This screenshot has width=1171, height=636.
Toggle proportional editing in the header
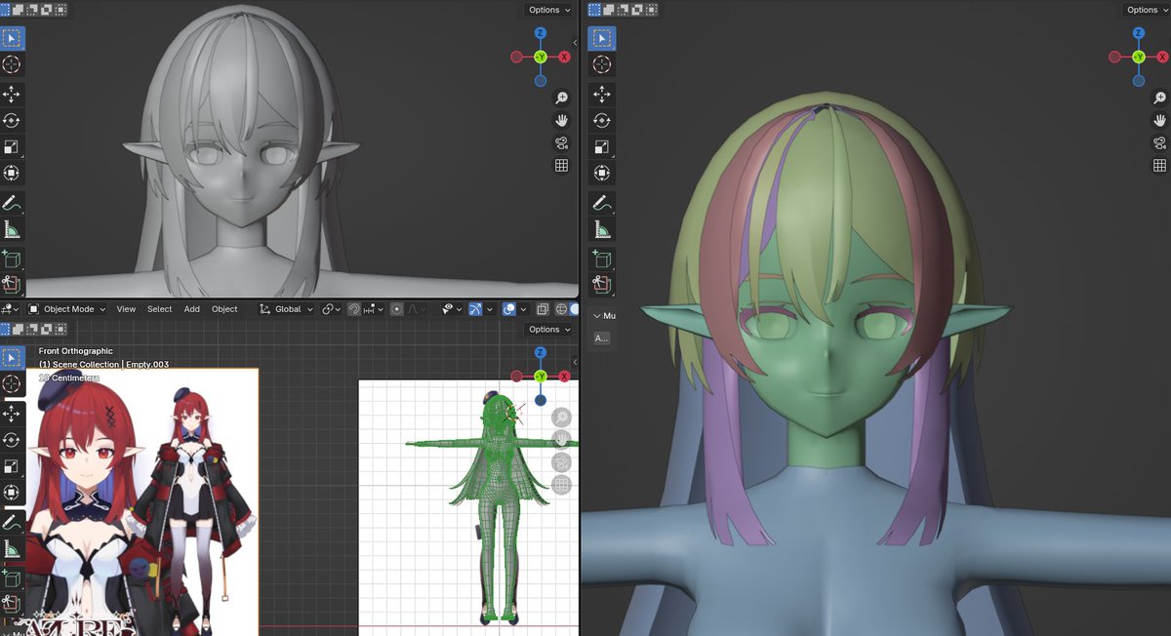click(397, 308)
